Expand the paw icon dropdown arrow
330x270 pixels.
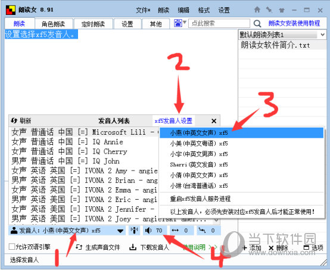click(185, 22)
